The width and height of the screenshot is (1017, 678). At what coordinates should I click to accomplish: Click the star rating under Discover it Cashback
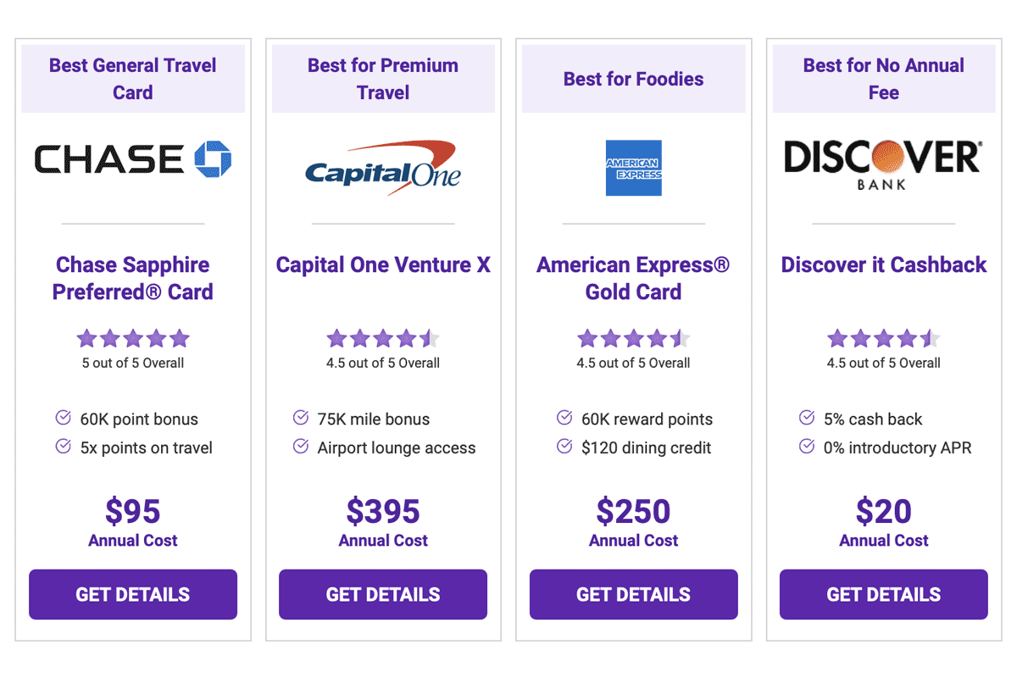(884, 339)
